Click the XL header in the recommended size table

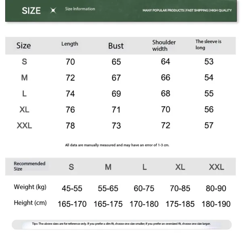tap(180, 167)
